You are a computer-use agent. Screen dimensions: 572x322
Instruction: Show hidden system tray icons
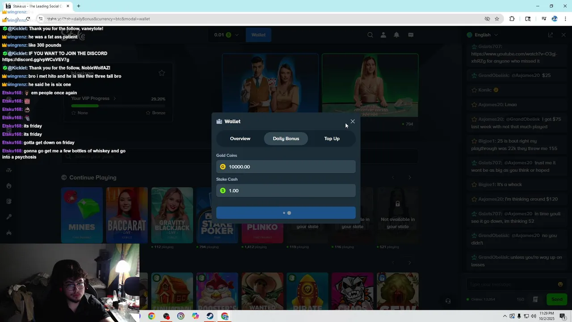(x=505, y=316)
